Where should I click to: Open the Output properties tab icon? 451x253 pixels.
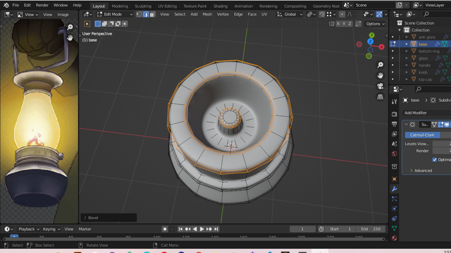pyautogui.click(x=395, y=124)
